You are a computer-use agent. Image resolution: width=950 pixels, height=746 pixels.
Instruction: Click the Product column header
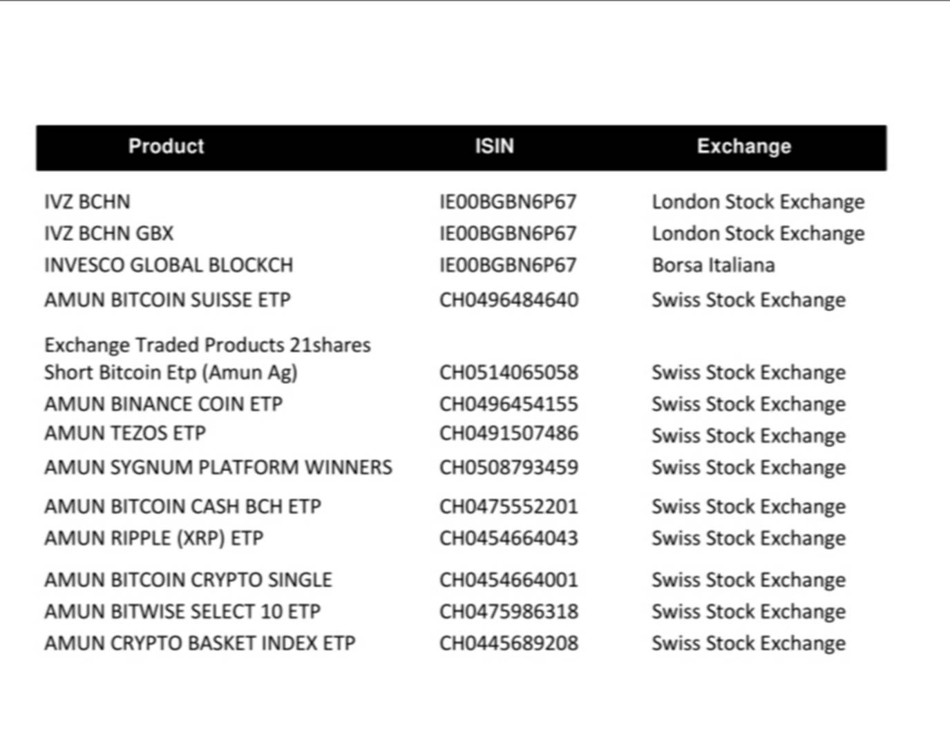point(166,146)
